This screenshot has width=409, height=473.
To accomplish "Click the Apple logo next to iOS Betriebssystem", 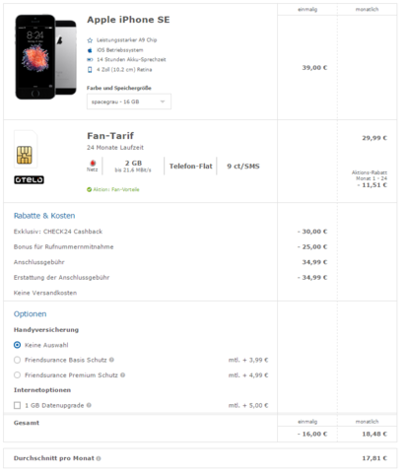I will click(90, 50).
